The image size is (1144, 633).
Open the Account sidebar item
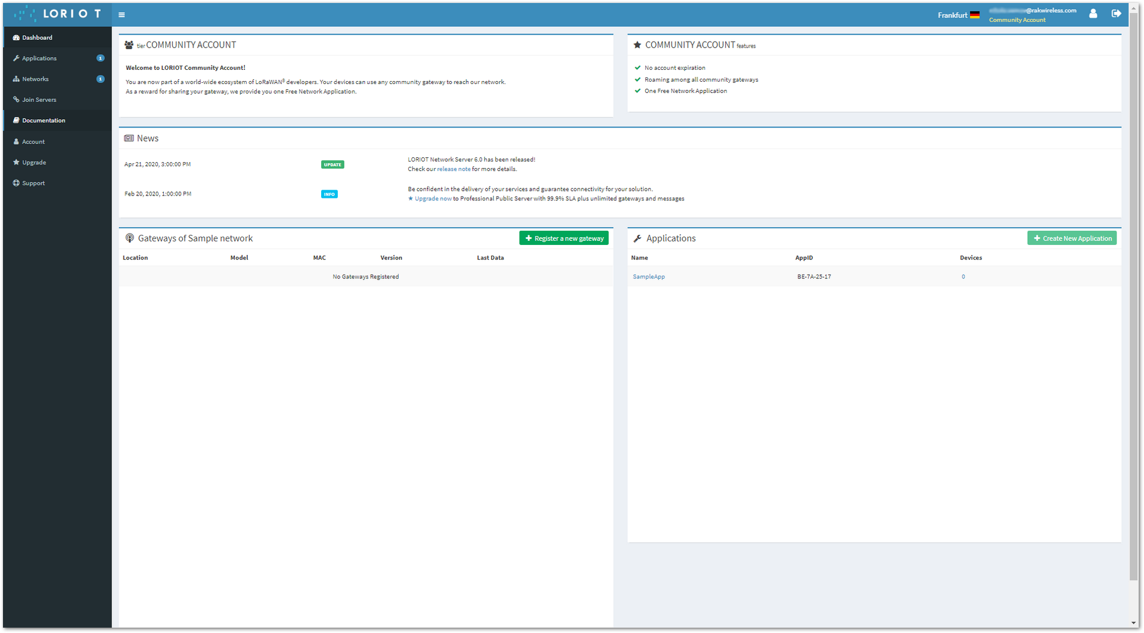click(x=57, y=142)
